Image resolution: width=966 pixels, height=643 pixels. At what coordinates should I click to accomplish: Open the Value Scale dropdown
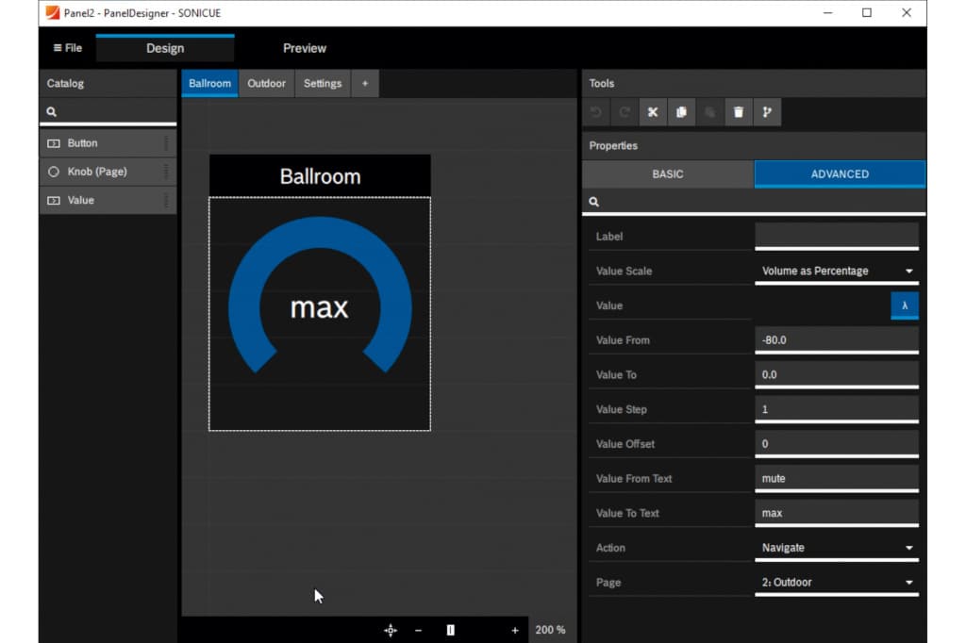click(837, 272)
